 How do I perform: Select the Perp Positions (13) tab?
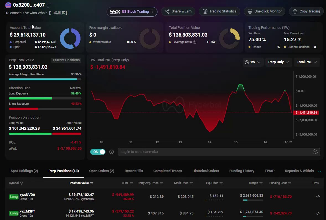click(64, 171)
